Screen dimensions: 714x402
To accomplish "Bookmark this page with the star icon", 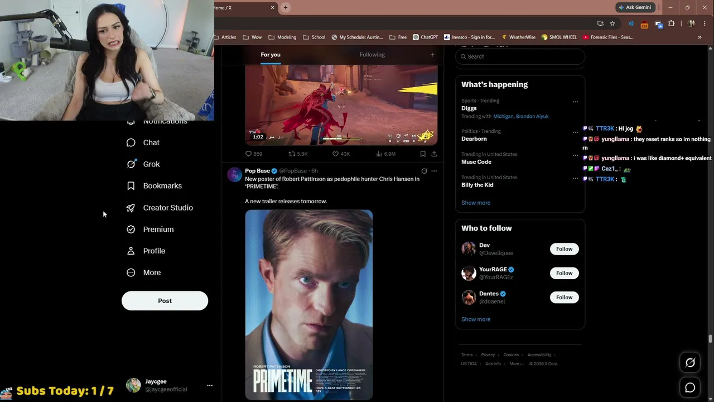I will coord(612,23).
